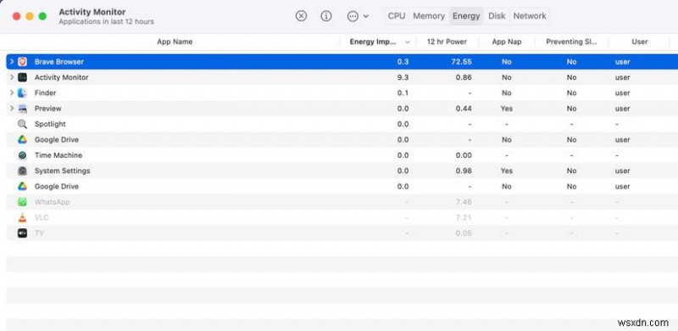Screen dimensions: 678x331
Task: Click the 0.86 power value
Action: 464,77
